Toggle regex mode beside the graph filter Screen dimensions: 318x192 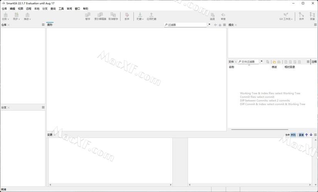click(209, 25)
